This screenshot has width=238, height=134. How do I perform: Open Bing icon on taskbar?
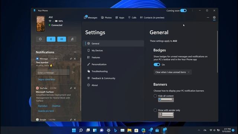coord(115,130)
